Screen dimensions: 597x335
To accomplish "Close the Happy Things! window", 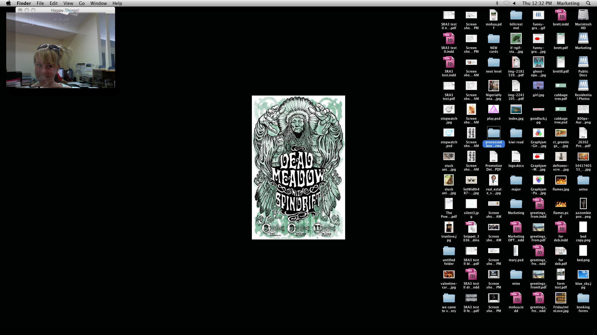I will click(20, 10).
